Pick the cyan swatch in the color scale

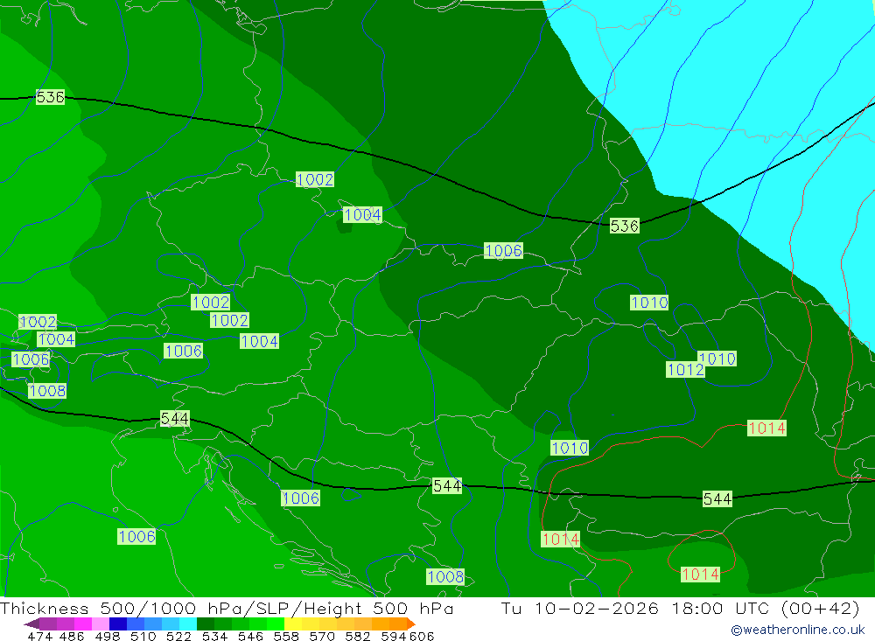tap(188, 624)
